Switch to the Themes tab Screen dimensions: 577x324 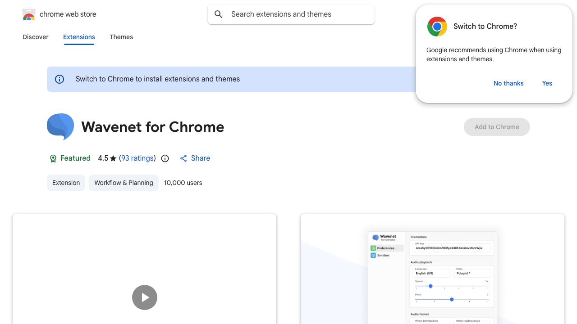pos(121,37)
